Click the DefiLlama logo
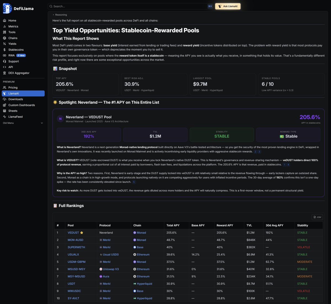This screenshot has width=331, height=304. click(x=18, y=9)
